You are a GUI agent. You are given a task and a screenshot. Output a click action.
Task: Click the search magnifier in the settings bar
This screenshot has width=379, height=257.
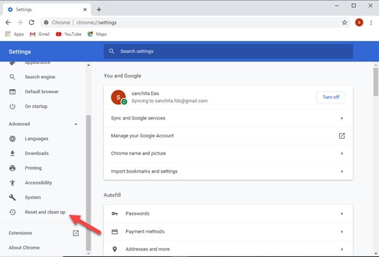coord(112,51)
